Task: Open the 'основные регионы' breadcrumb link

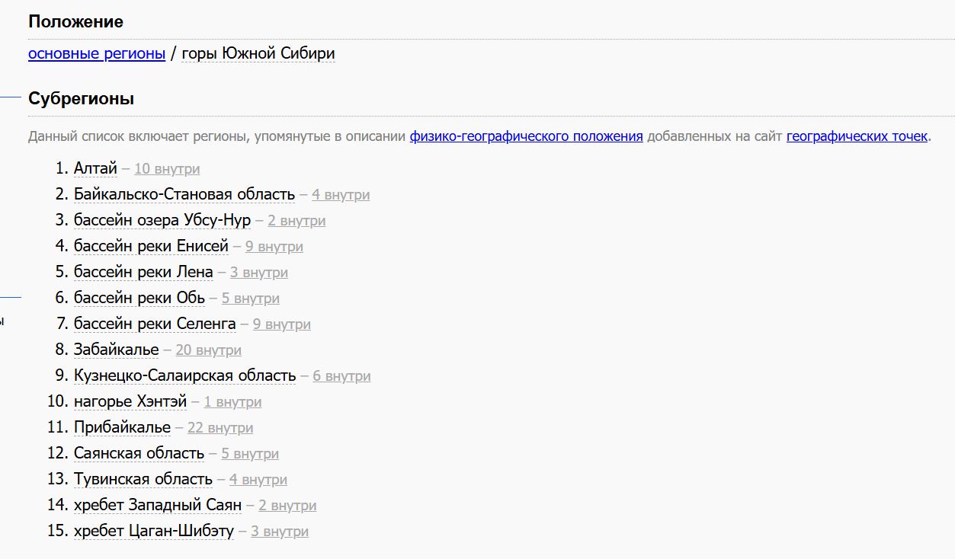Action: click(97, 53)
